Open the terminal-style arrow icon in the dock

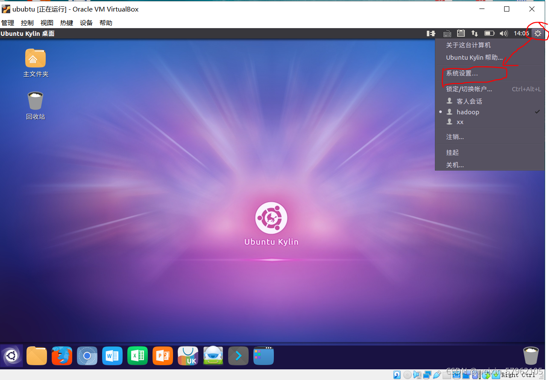pos(238,356)
